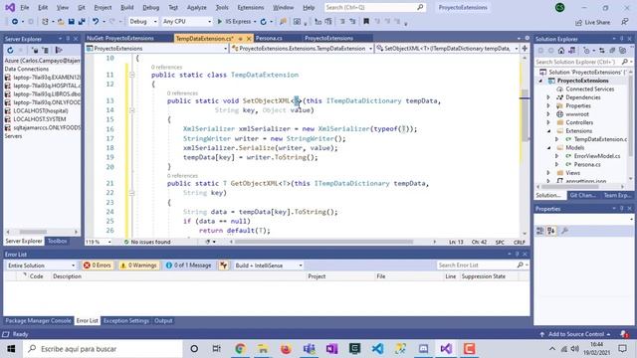Viewport: 637px width, 358px height.
Task: Close the TempDataExtension.cs tab
Action: point(249,39)
